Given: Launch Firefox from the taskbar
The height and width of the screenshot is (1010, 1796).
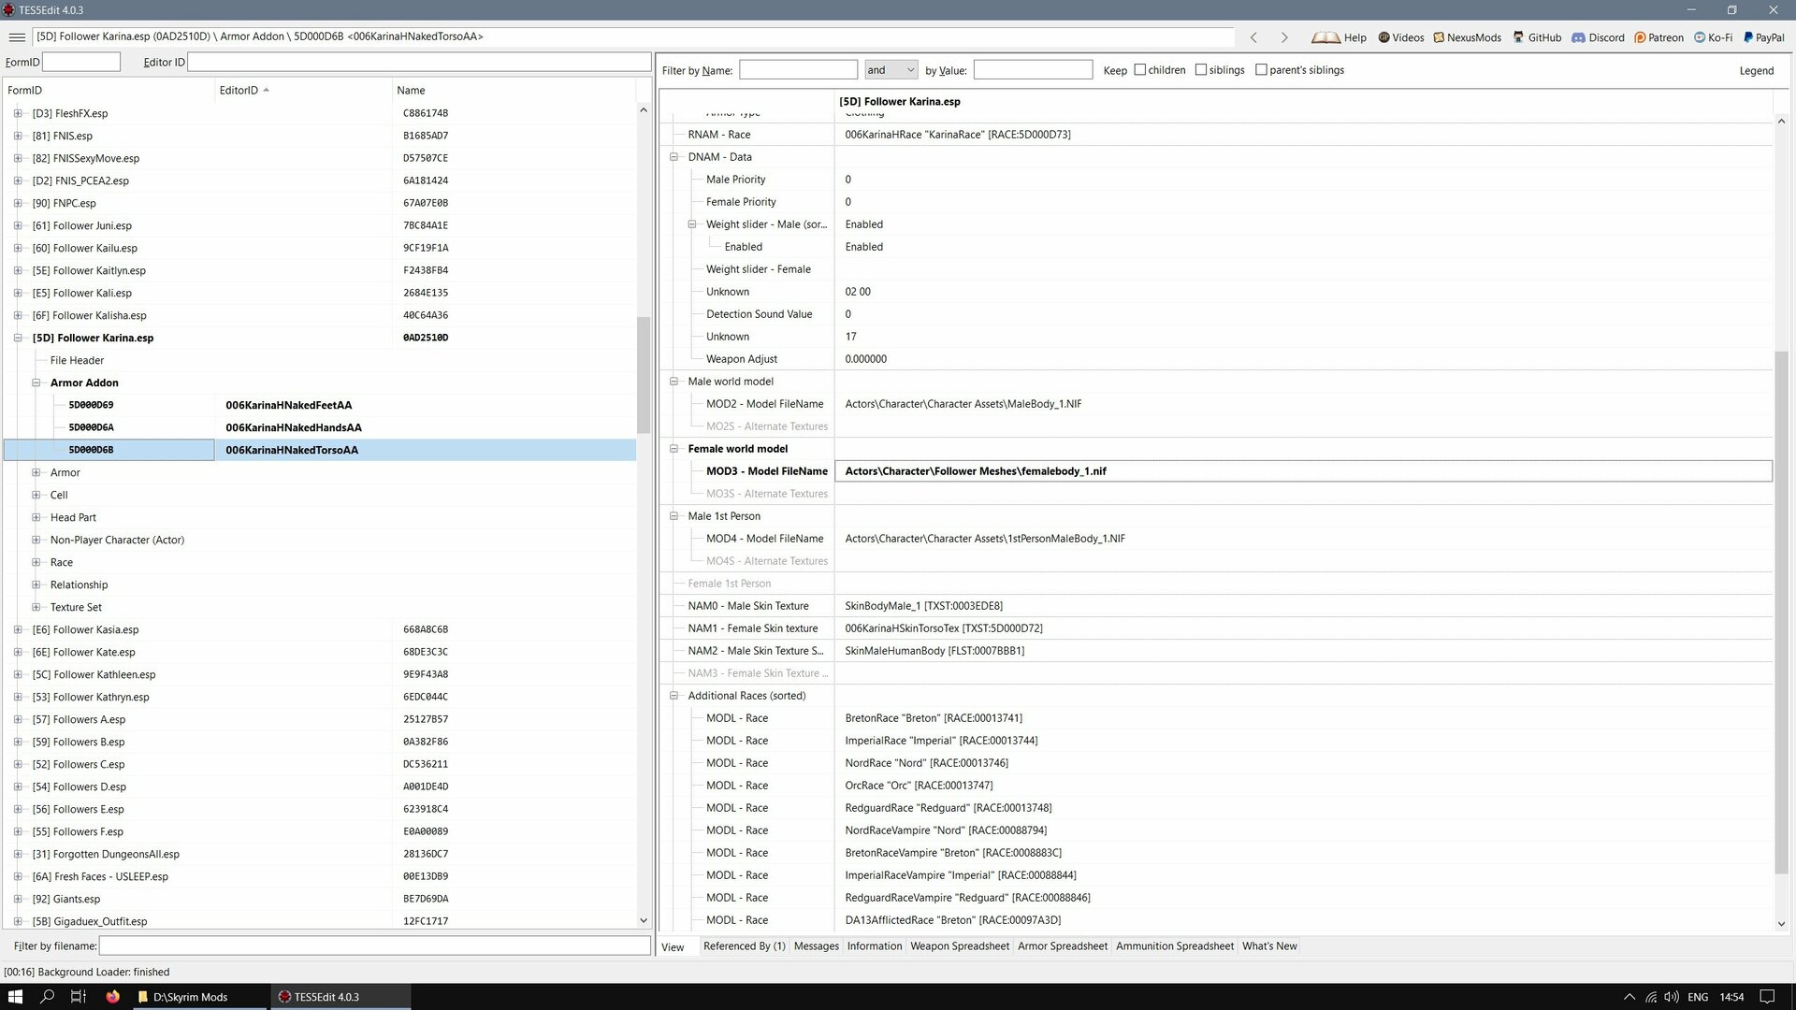Looking at the screenshot, I should (x=113, y=997).
